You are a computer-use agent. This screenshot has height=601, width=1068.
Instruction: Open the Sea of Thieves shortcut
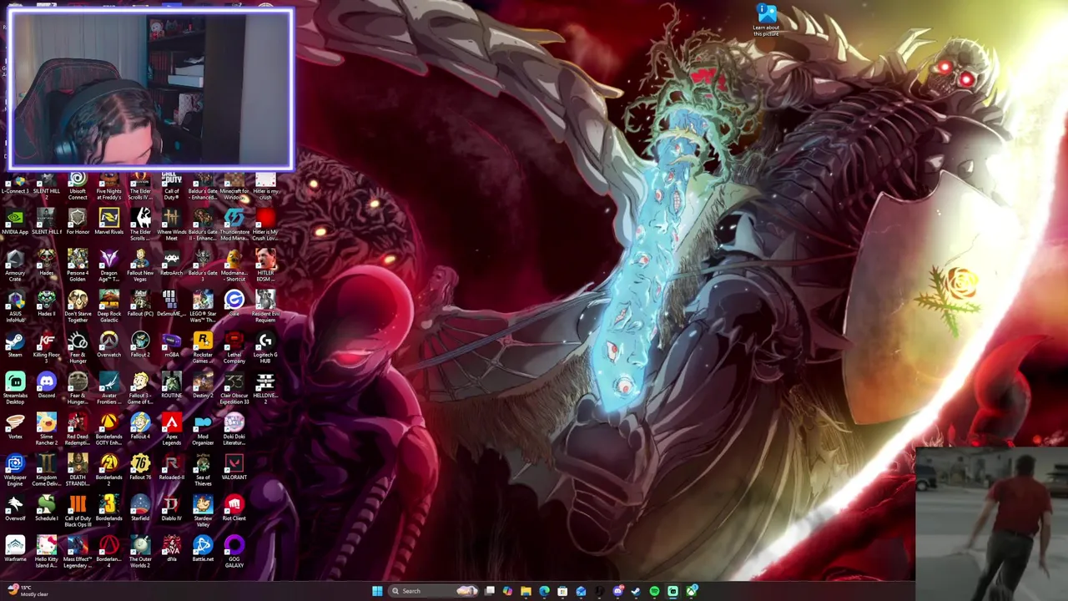point(203,471)
